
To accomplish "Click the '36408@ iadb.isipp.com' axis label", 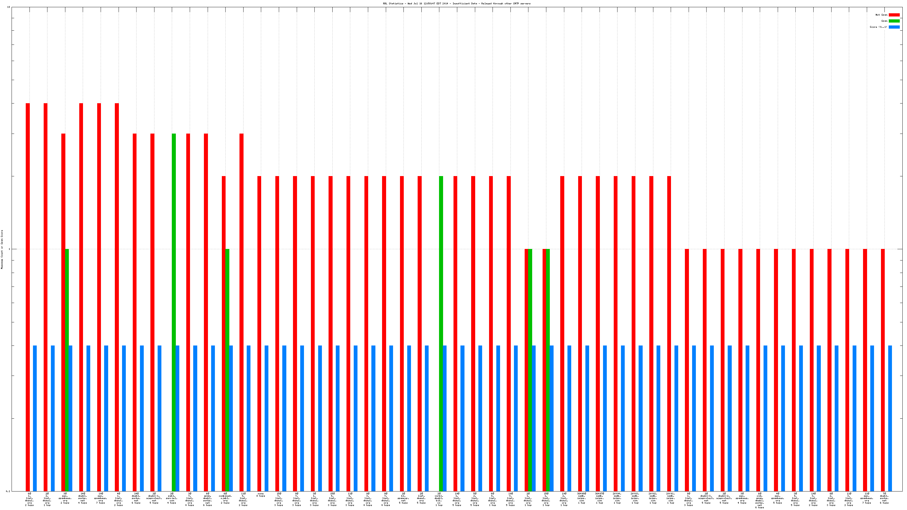I will coord(582,498).
